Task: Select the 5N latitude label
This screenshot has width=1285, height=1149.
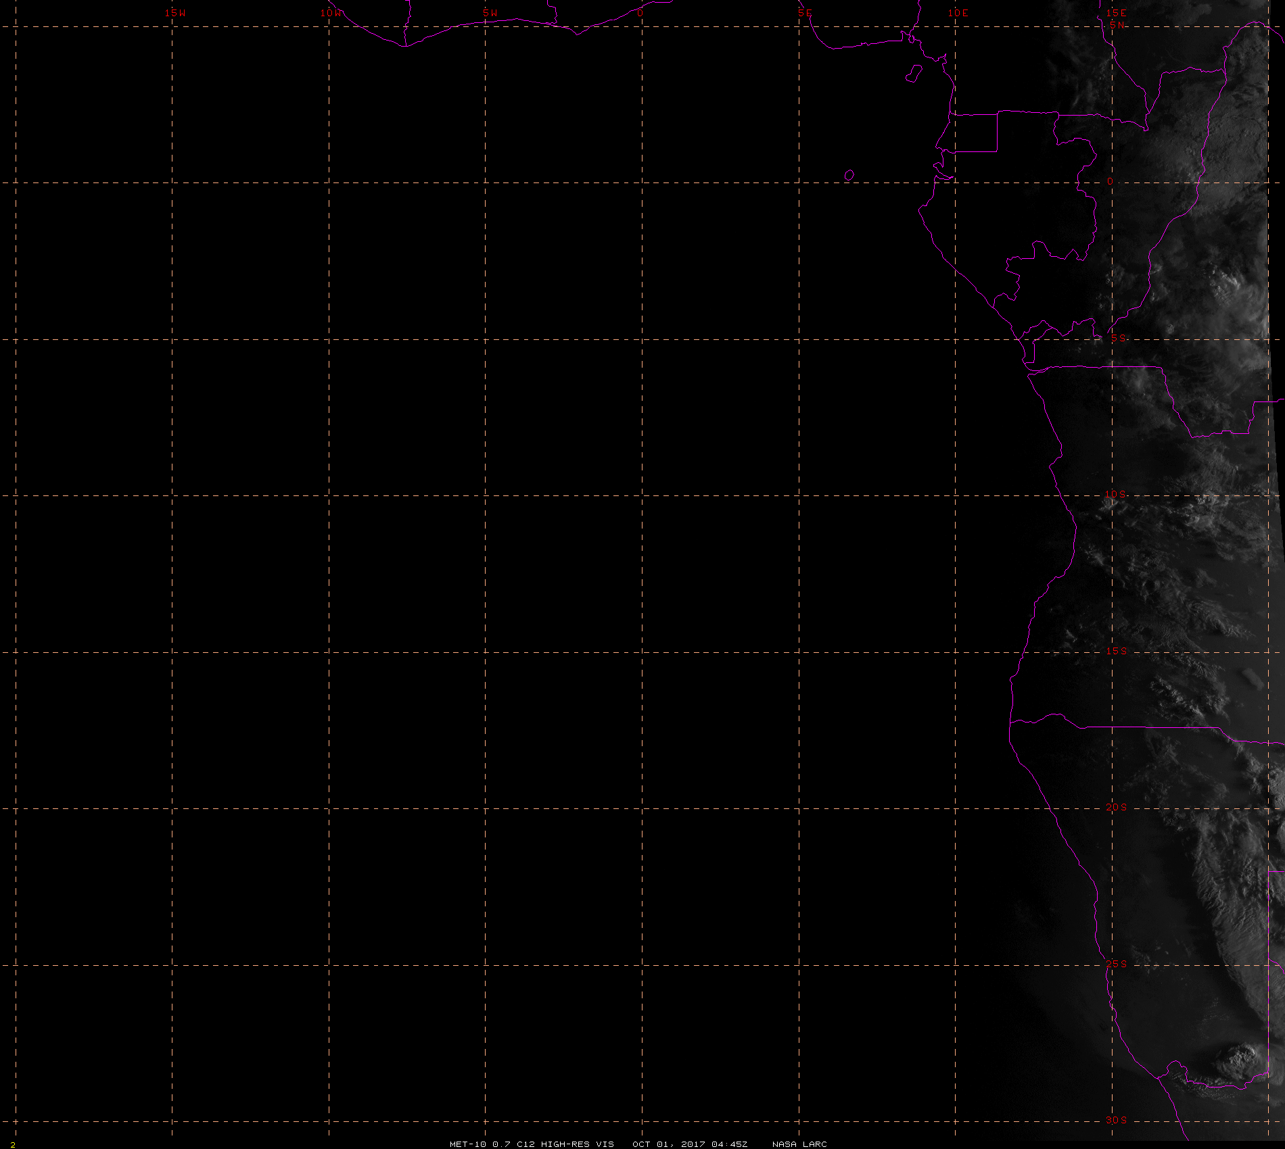Action: pos(1117,25)
